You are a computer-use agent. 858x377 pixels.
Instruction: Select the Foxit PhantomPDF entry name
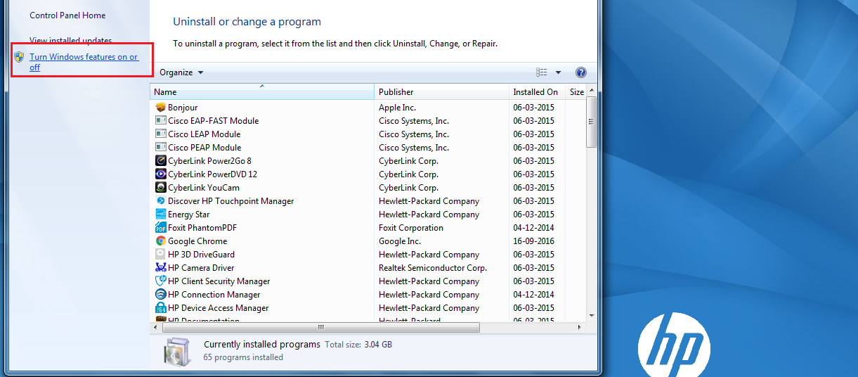(203, 228)
